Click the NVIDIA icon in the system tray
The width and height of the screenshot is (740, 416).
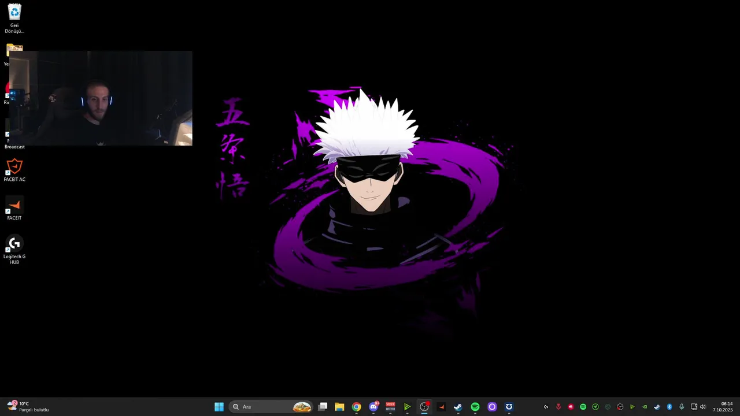pyautogui.click(x=645, y=407)
